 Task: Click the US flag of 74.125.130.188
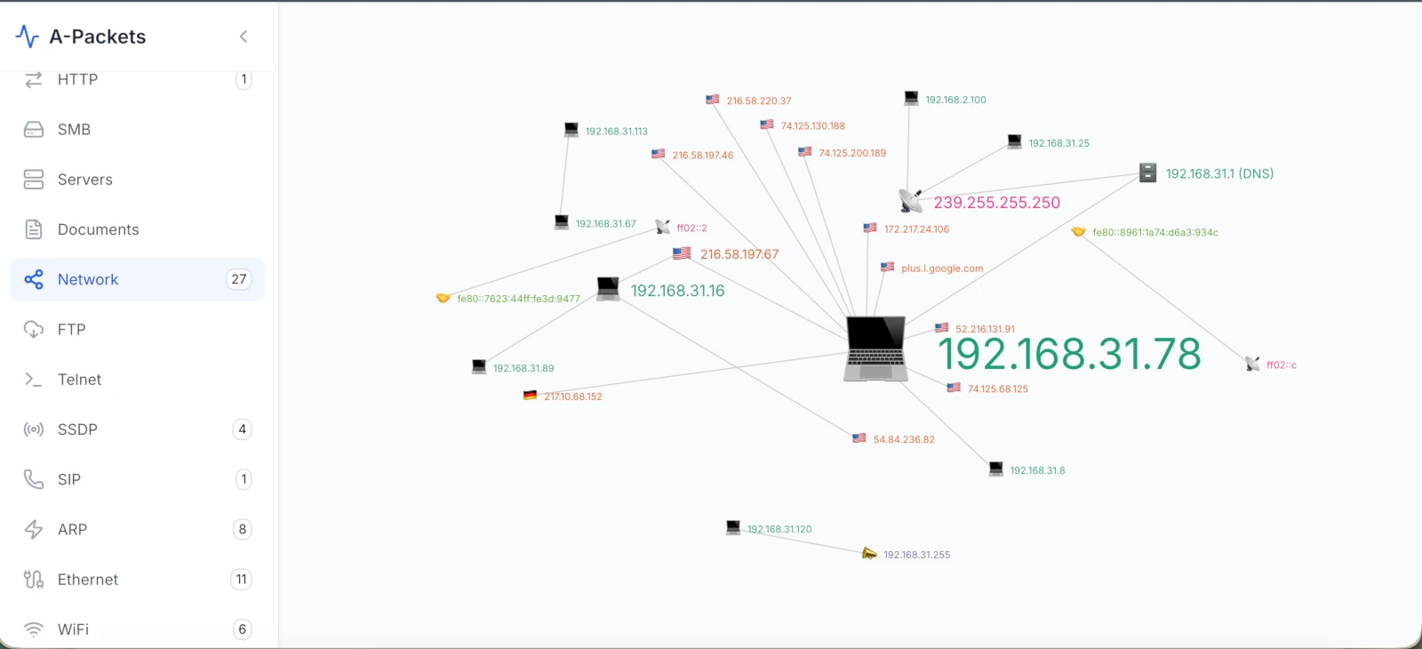pos(767,124)
